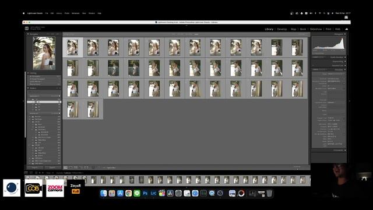Viewport: 373px width, 210px height.
Task: Switch to Grid view in the toolbar
Action: [65, 167]
